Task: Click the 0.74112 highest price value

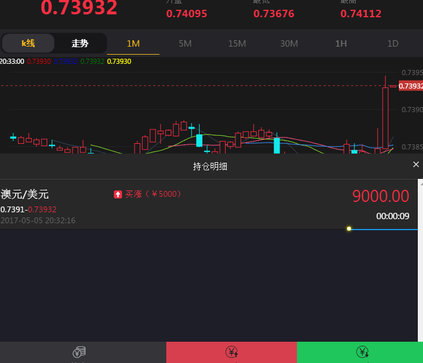Action: [361, 13]
